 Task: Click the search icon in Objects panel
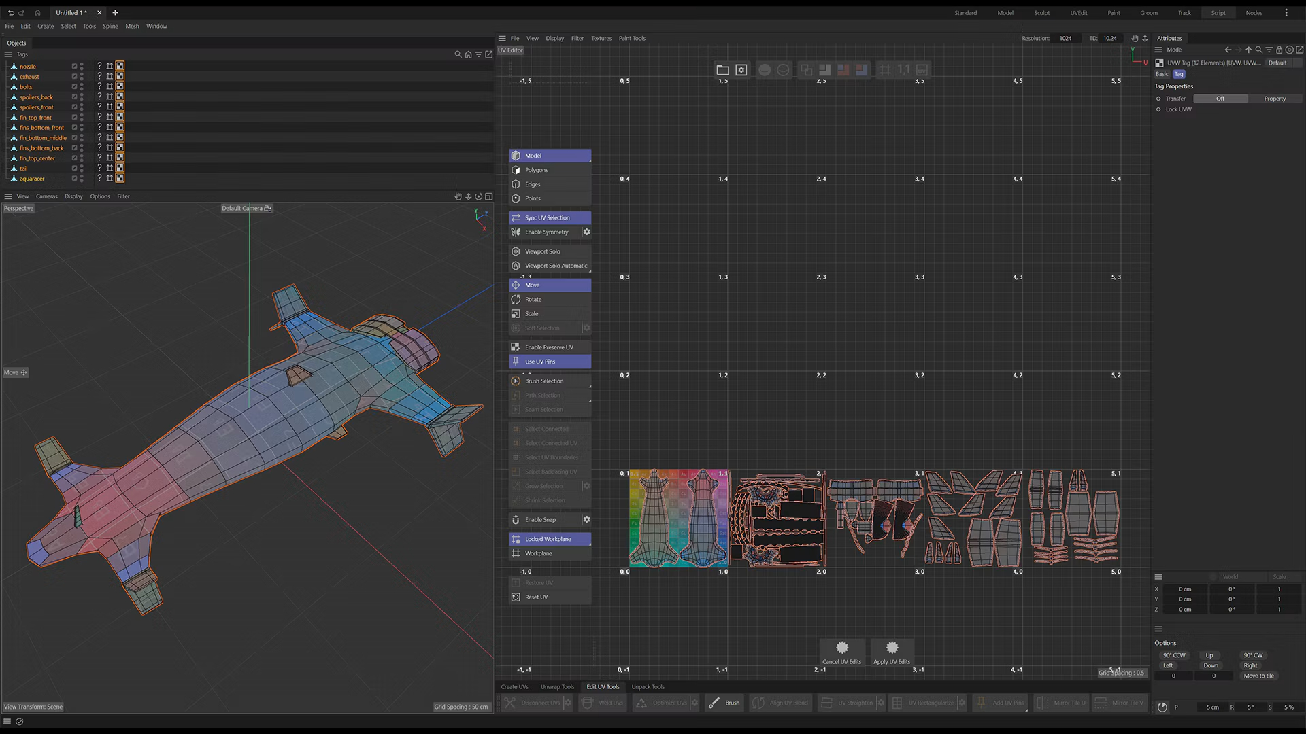point(458,54)
